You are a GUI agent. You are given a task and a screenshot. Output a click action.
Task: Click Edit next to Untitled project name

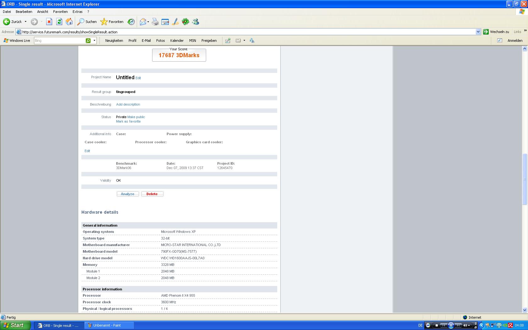coord(138,78)
